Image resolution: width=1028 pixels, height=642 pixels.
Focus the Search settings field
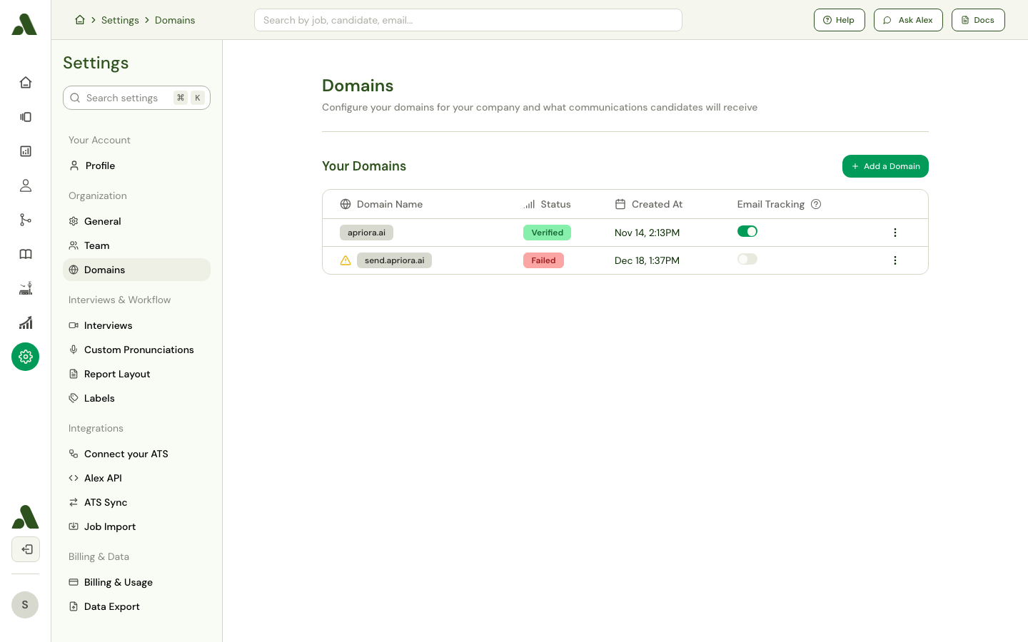[x=136, y=98]
